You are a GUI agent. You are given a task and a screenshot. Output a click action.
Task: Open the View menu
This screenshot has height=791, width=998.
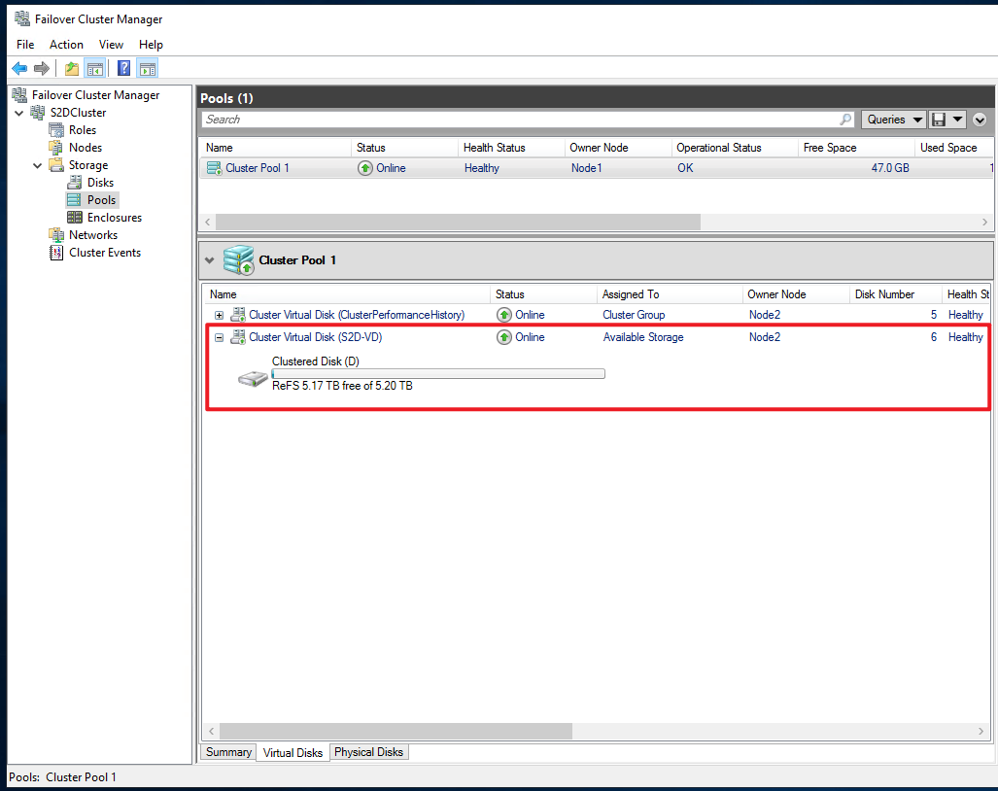pyautogui.click(x=111, y=45)
